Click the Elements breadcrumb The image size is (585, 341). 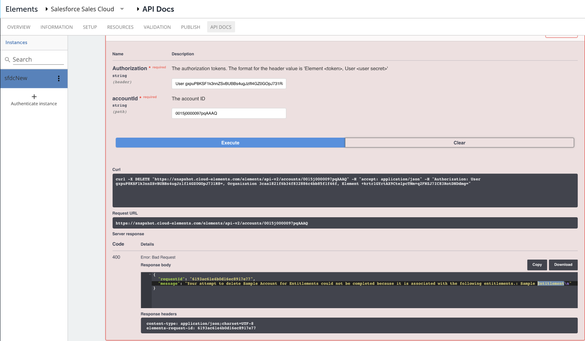(x=22, y=9)
